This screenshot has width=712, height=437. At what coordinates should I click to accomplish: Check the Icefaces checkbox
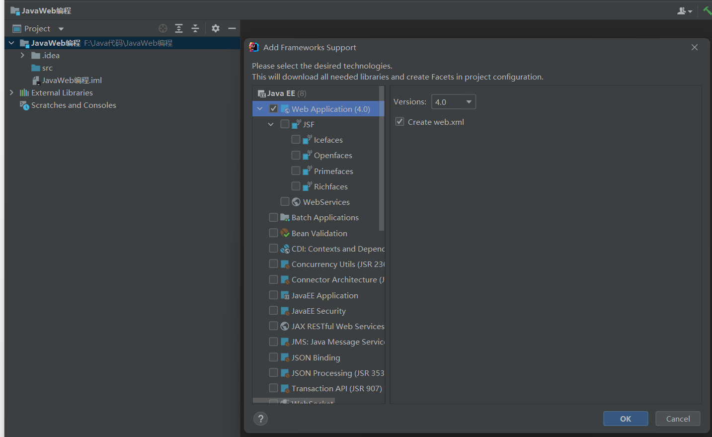coord(296,139)
